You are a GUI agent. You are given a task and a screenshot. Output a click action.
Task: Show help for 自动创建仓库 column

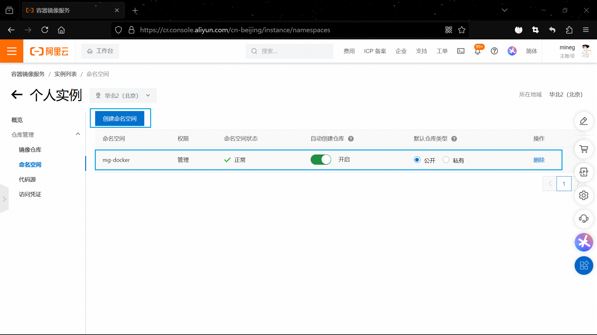click(351, 139)
